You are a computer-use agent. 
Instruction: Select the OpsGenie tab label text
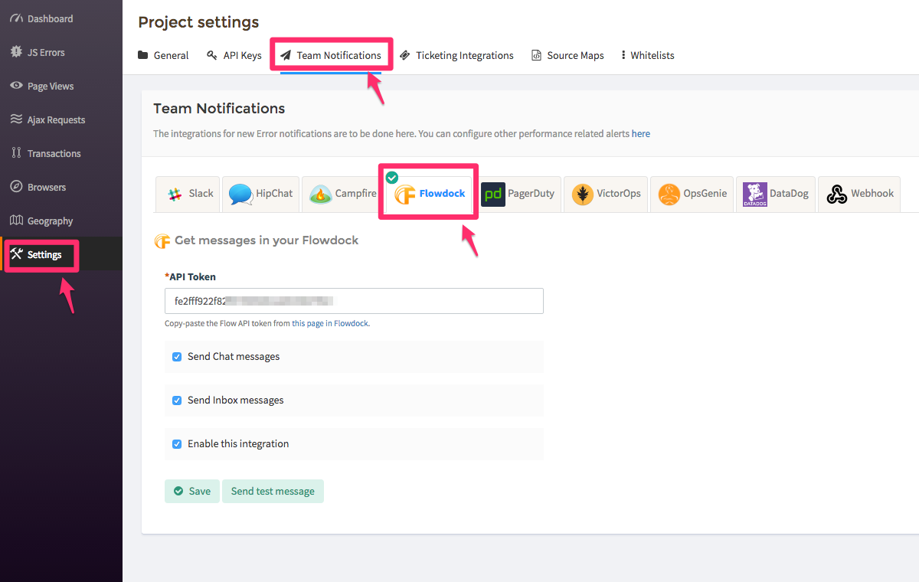pyautogui.click(x=705, y=194)
